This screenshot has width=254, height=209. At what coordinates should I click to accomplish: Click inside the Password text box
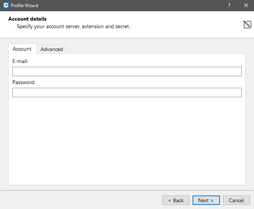[x=127, y=93]
